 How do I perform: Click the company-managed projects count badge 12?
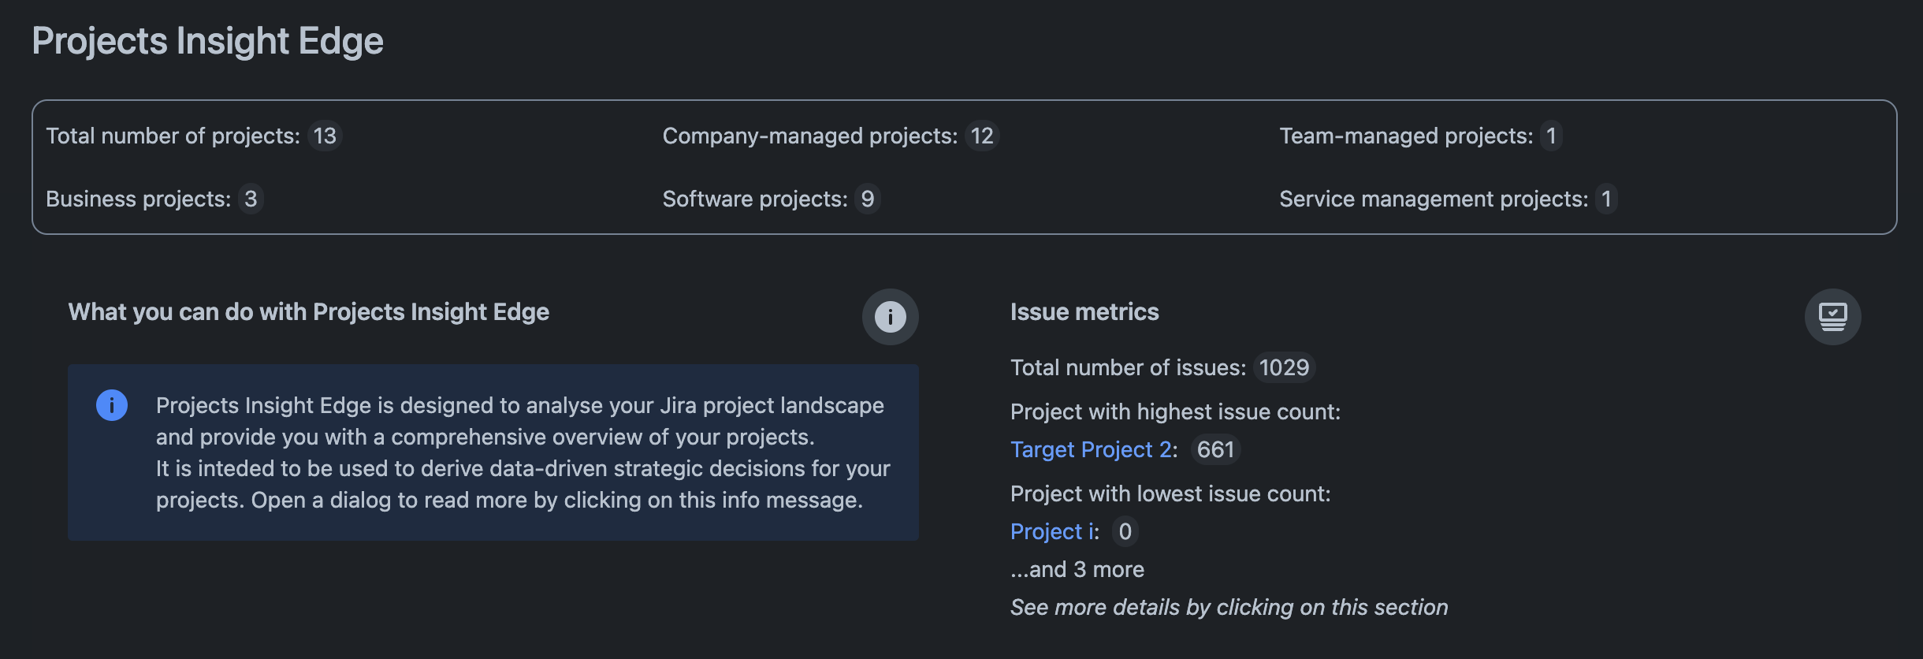pos(981,136)
